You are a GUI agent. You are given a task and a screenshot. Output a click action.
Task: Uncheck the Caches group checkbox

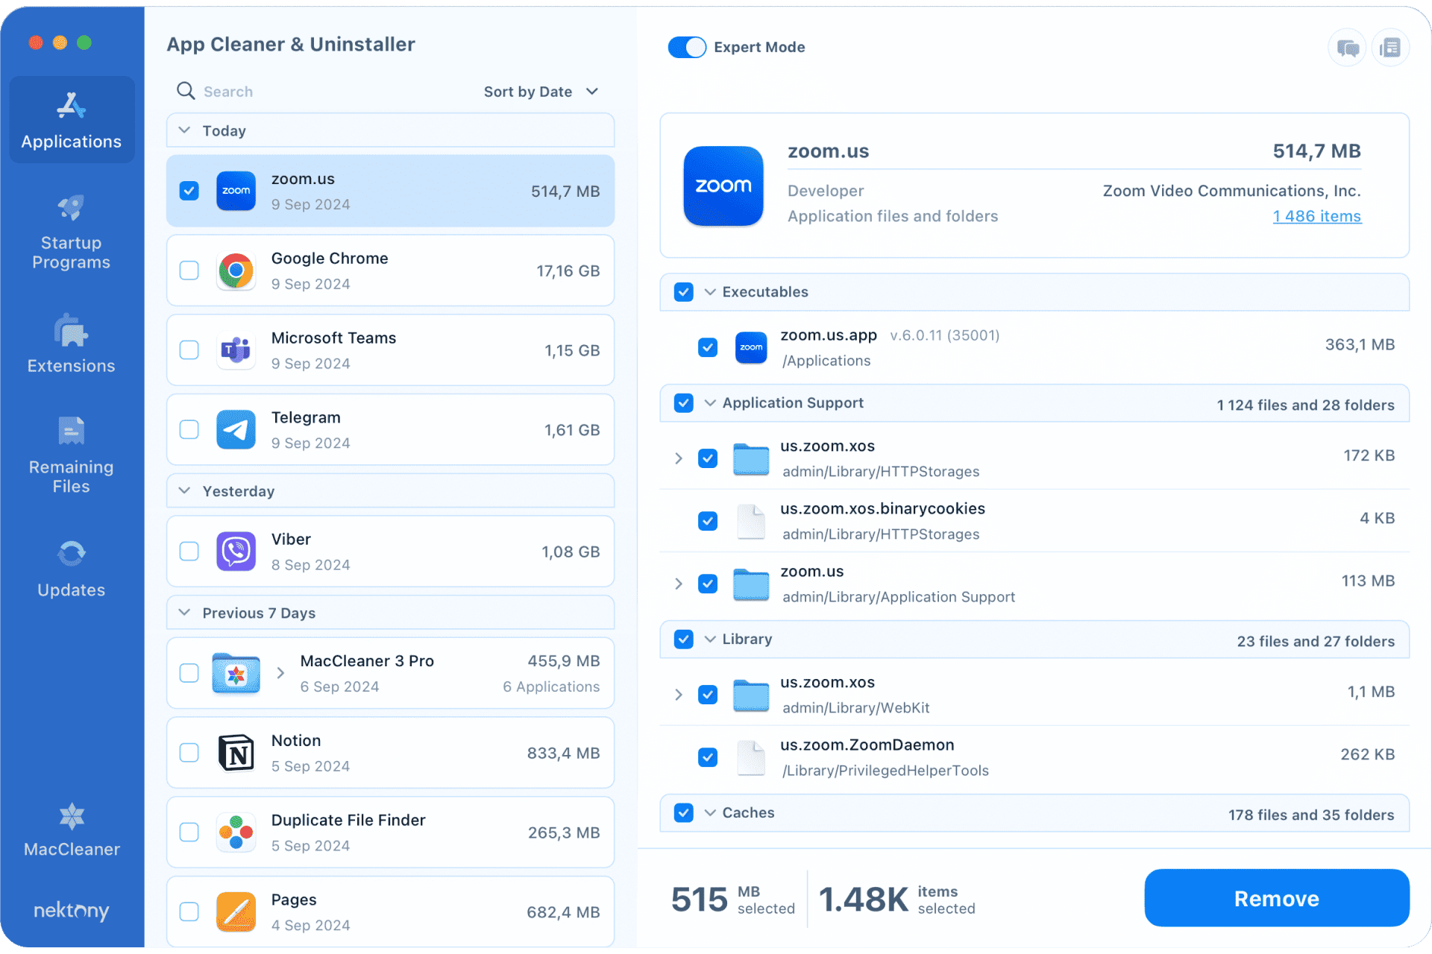click(684, 813)
